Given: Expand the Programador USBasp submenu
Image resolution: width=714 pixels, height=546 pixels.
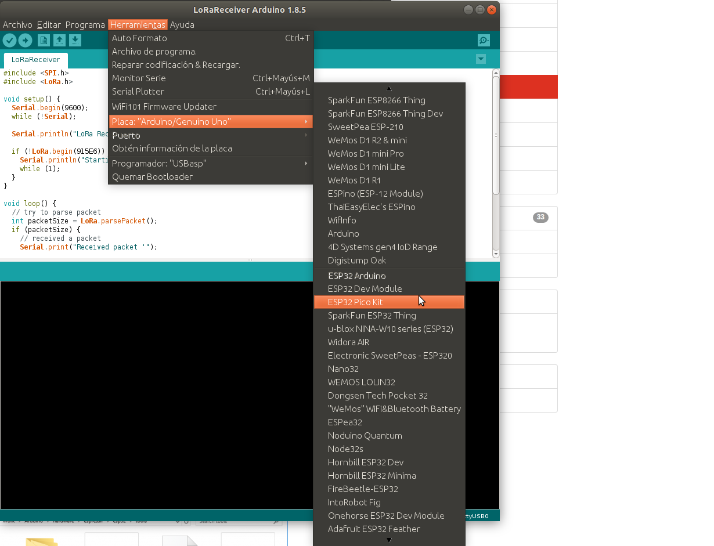Looking at the screenshot, I should point(211,164).
